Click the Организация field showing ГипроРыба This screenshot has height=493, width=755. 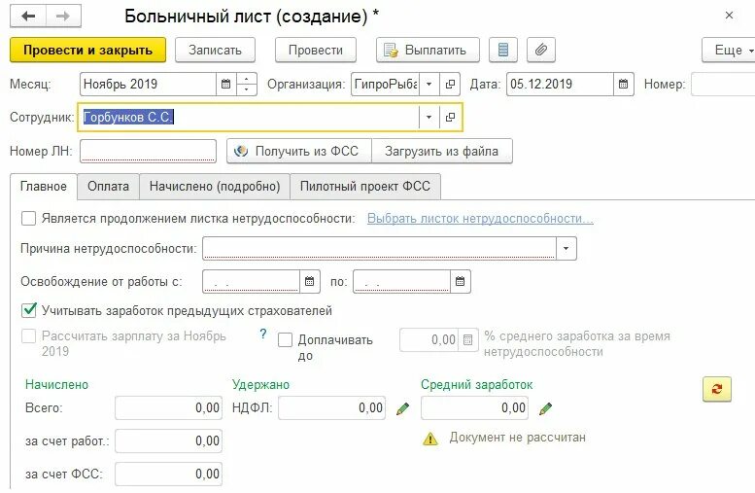[385, 85]
